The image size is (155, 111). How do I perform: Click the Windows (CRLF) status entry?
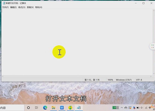click(x=124, y=80)
